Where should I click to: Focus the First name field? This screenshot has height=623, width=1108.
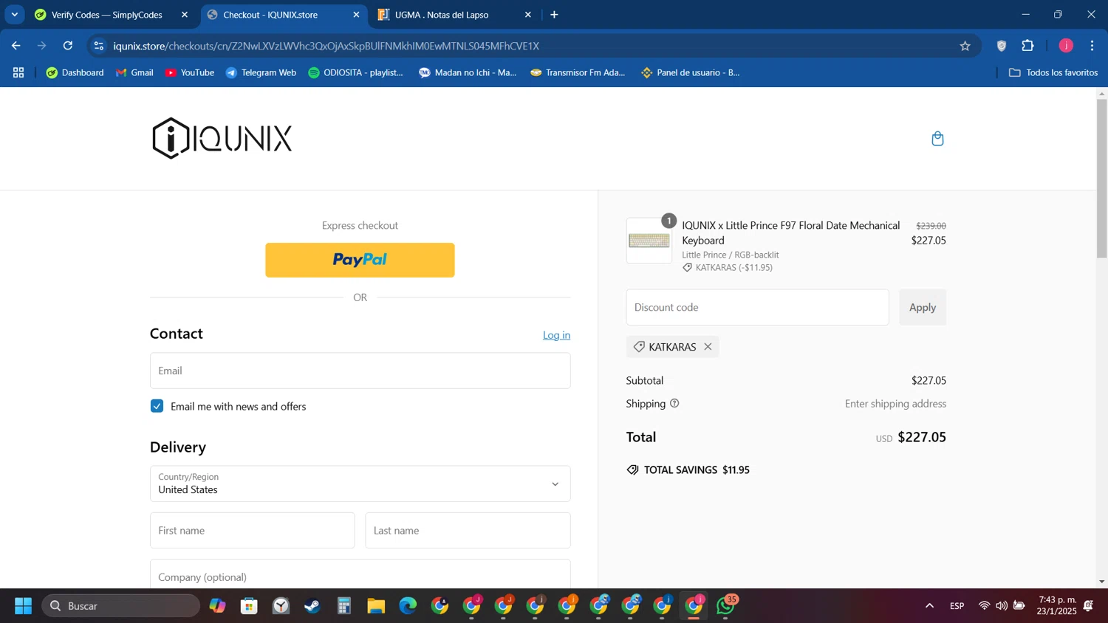coord(252,531)
